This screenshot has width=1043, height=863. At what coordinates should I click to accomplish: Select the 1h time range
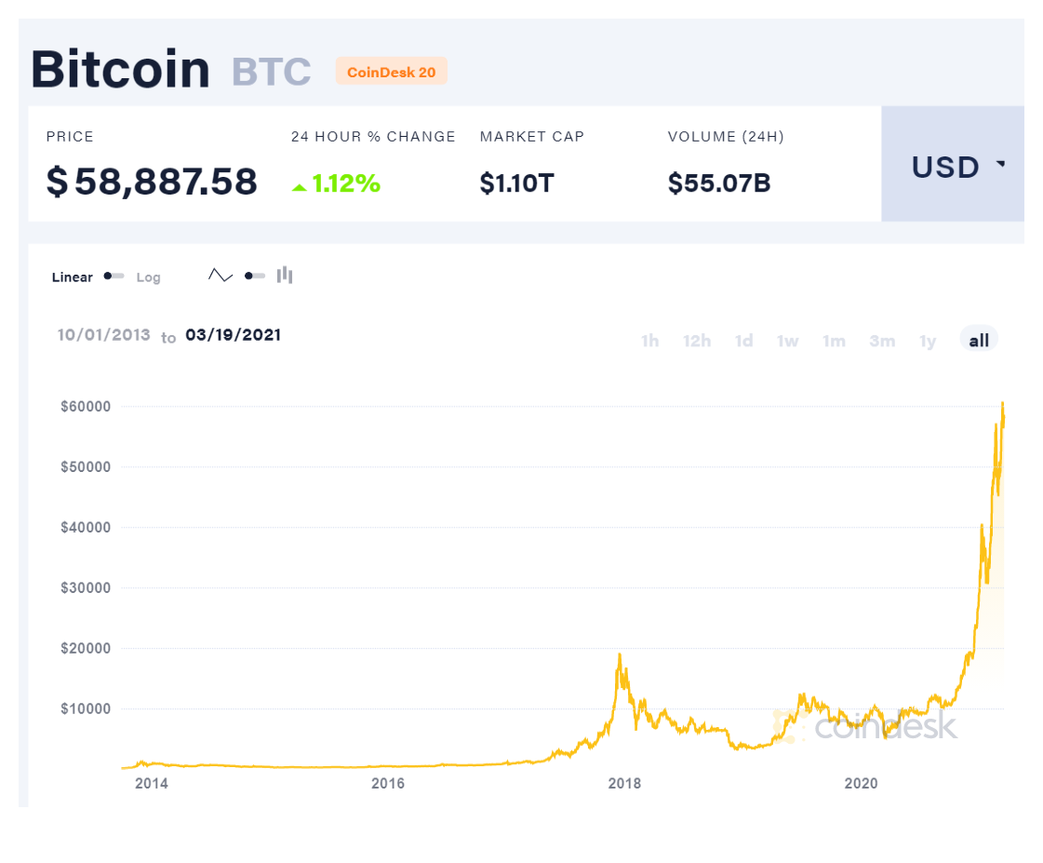tap(649, 341)
